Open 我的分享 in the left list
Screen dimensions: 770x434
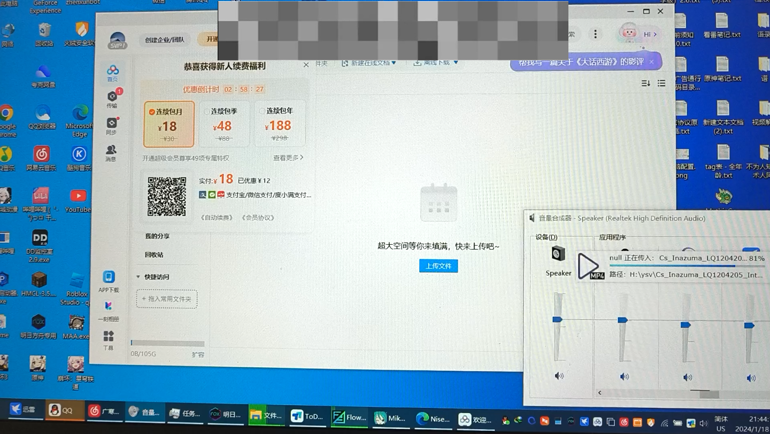157,236
